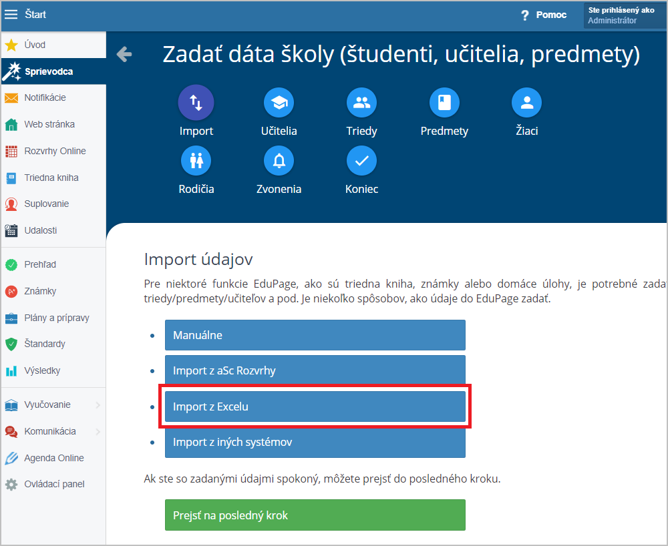Expand the Vyučovanie sidebar section
Viewport: 668px width, 546px height.
(x=98, y=404)
